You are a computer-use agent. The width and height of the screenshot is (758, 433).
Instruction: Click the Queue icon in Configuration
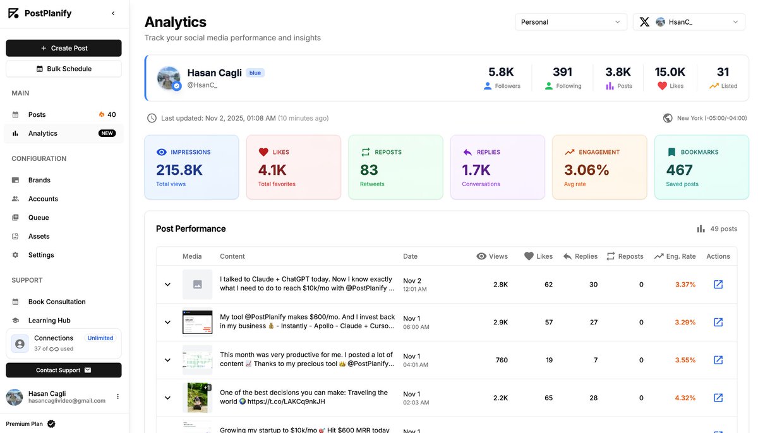click(16, 217)
